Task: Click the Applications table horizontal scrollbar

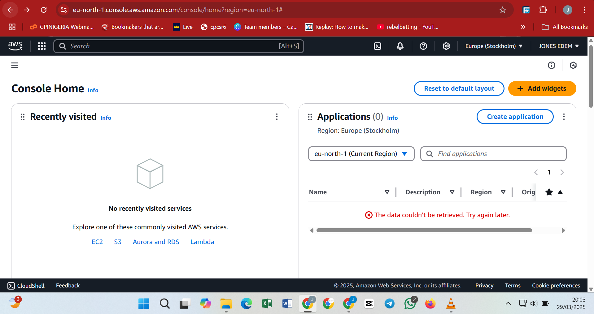Action: click(x=424, y=230)
